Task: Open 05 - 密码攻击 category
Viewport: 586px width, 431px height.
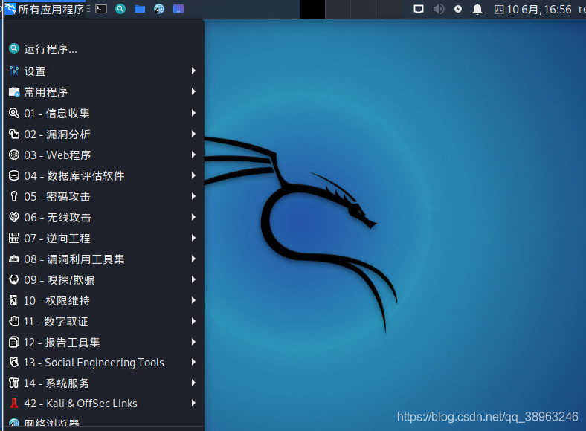Action: [104, 197]
